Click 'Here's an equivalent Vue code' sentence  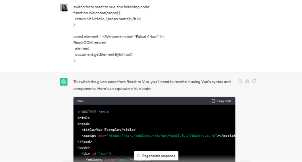(124, 89)
